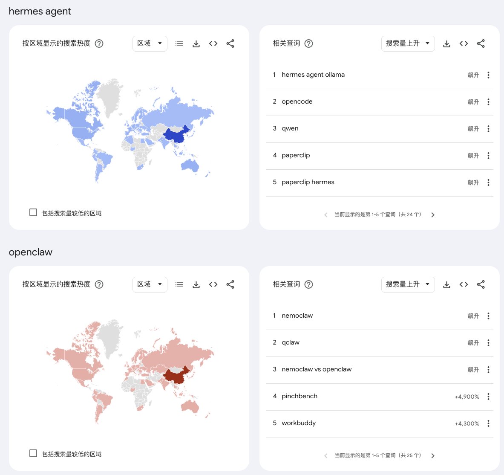
Task: Open 搜索量上升 dropdown in hermes agent card
Action: click(408, 43)
